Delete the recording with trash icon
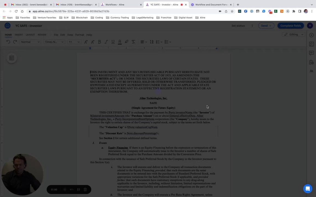 tap(85, 190)
